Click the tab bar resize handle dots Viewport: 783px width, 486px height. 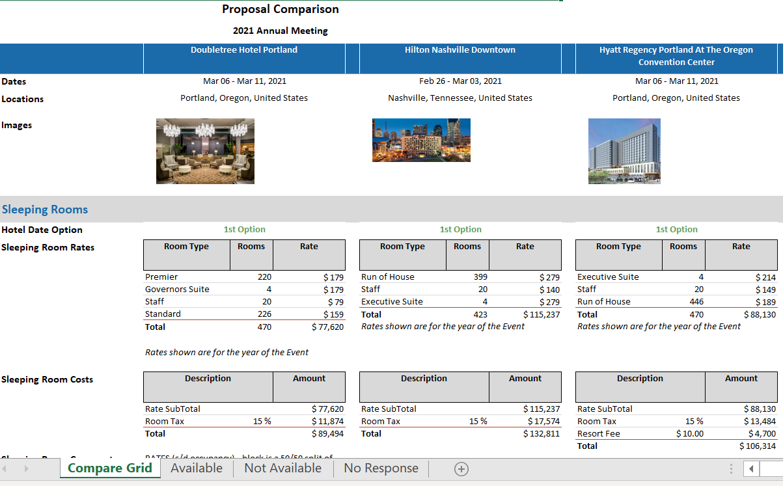[732, 469]
